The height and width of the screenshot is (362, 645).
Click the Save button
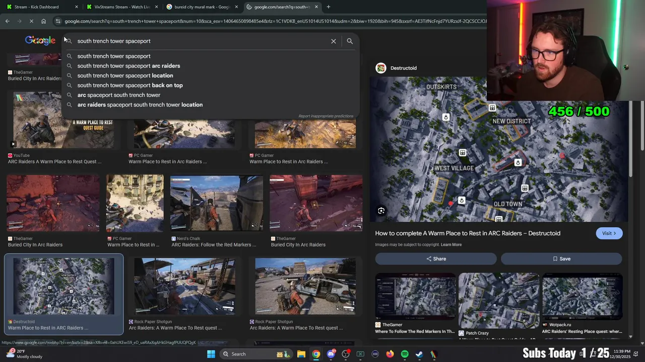point(561,259)
